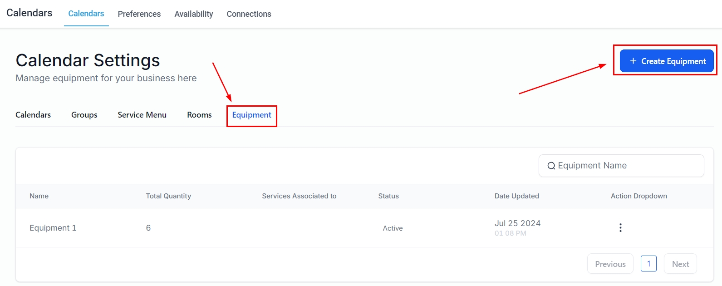The image size is (722, 286).
Task: Open the Calendars sub-tab under Calendar Settings
Action: [33, 115]
